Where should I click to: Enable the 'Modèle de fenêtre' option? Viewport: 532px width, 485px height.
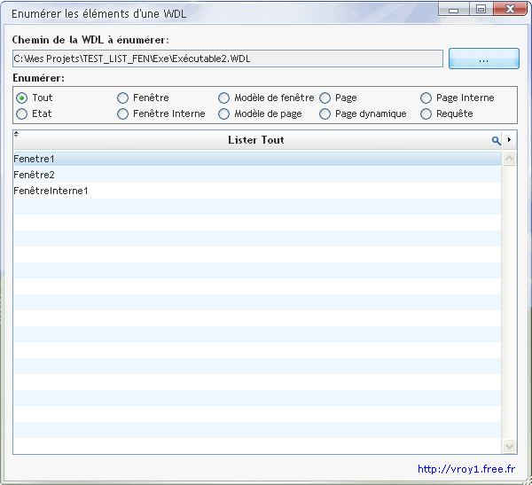click(224, 98)
